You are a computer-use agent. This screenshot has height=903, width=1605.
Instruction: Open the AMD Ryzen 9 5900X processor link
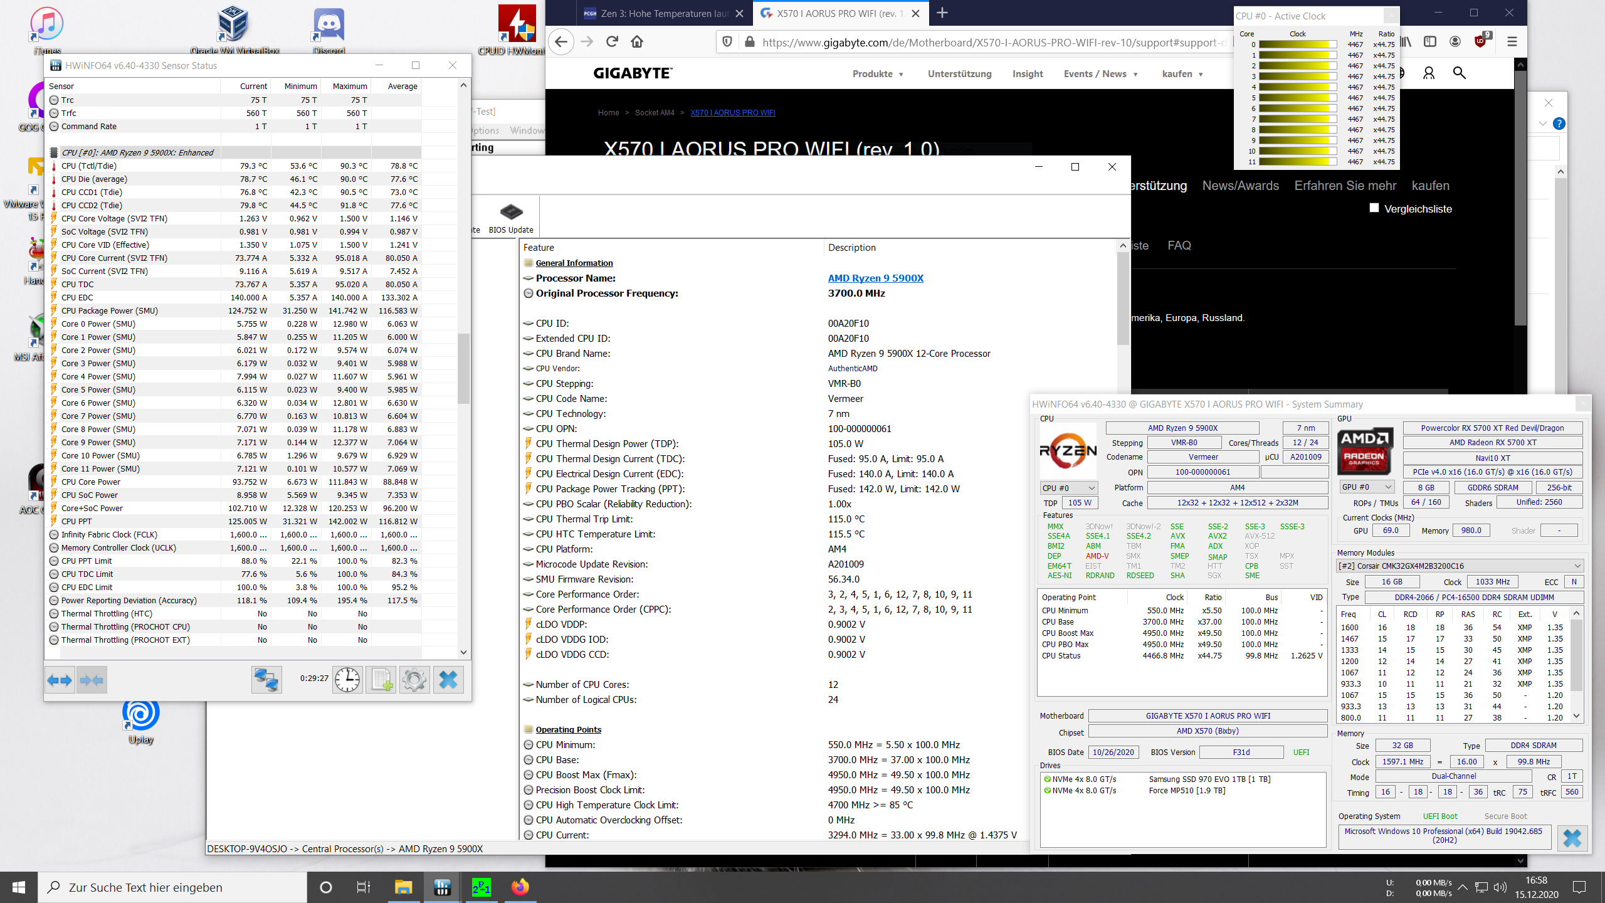[x=875, y=278]
